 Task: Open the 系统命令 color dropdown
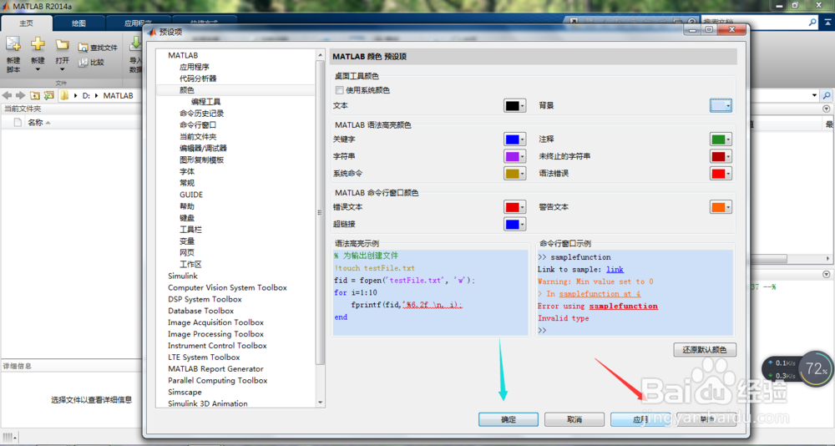(523, 174)
